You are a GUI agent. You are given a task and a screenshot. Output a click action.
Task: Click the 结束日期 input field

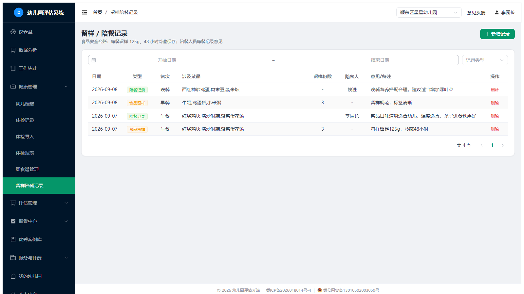(380, 60)
